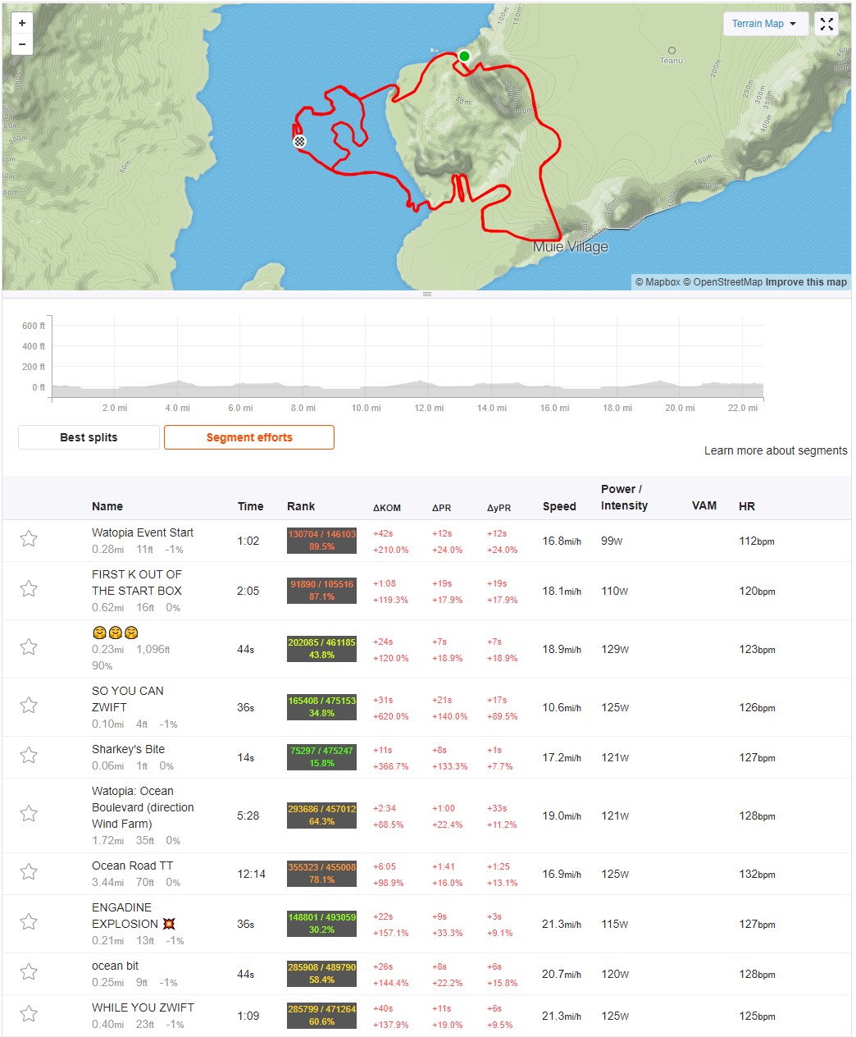Star the FIRST K OUT OF THE START BOX segment
Image resolution: width=856 pixels, height=1037 pixels.
pyautogui.click(x=29, y=589)
